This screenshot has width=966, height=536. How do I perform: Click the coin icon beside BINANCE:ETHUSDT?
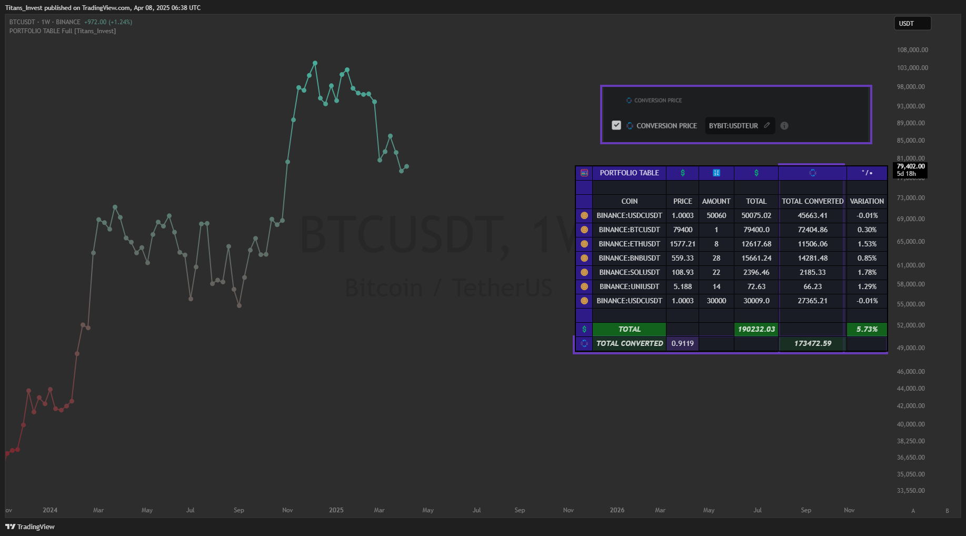pyautogui.click(x=584, y=244)
